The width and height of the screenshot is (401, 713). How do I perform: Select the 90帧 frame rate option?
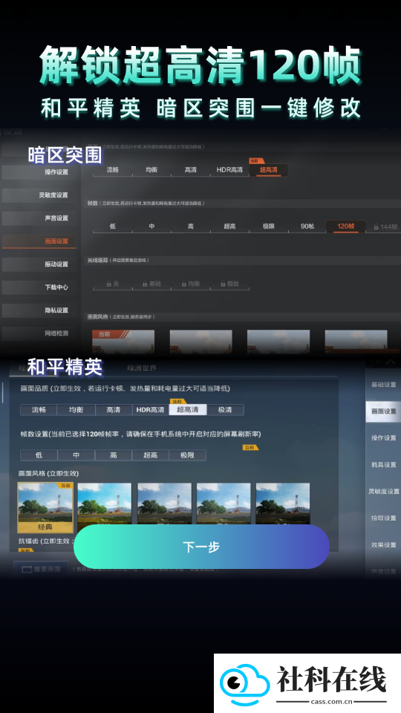(x=307, y=227)
